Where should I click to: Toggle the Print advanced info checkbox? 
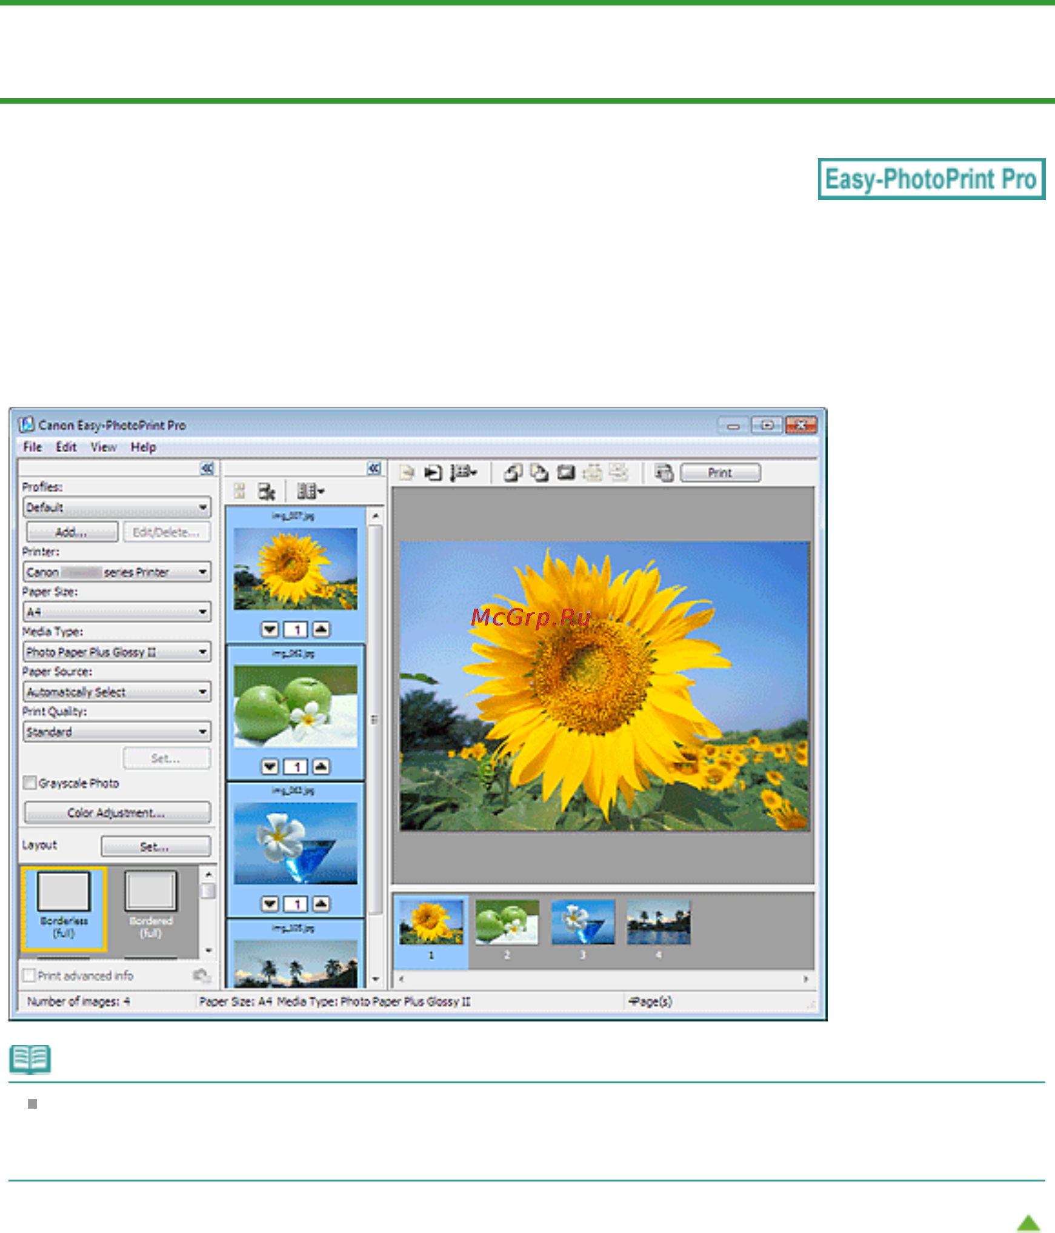pyautogui.click(x=28, y=975)
